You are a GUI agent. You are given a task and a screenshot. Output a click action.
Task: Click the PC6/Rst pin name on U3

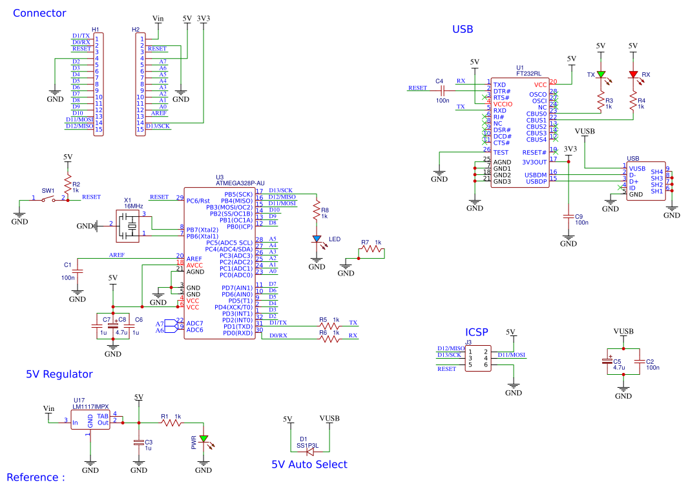tap(198, 201)
